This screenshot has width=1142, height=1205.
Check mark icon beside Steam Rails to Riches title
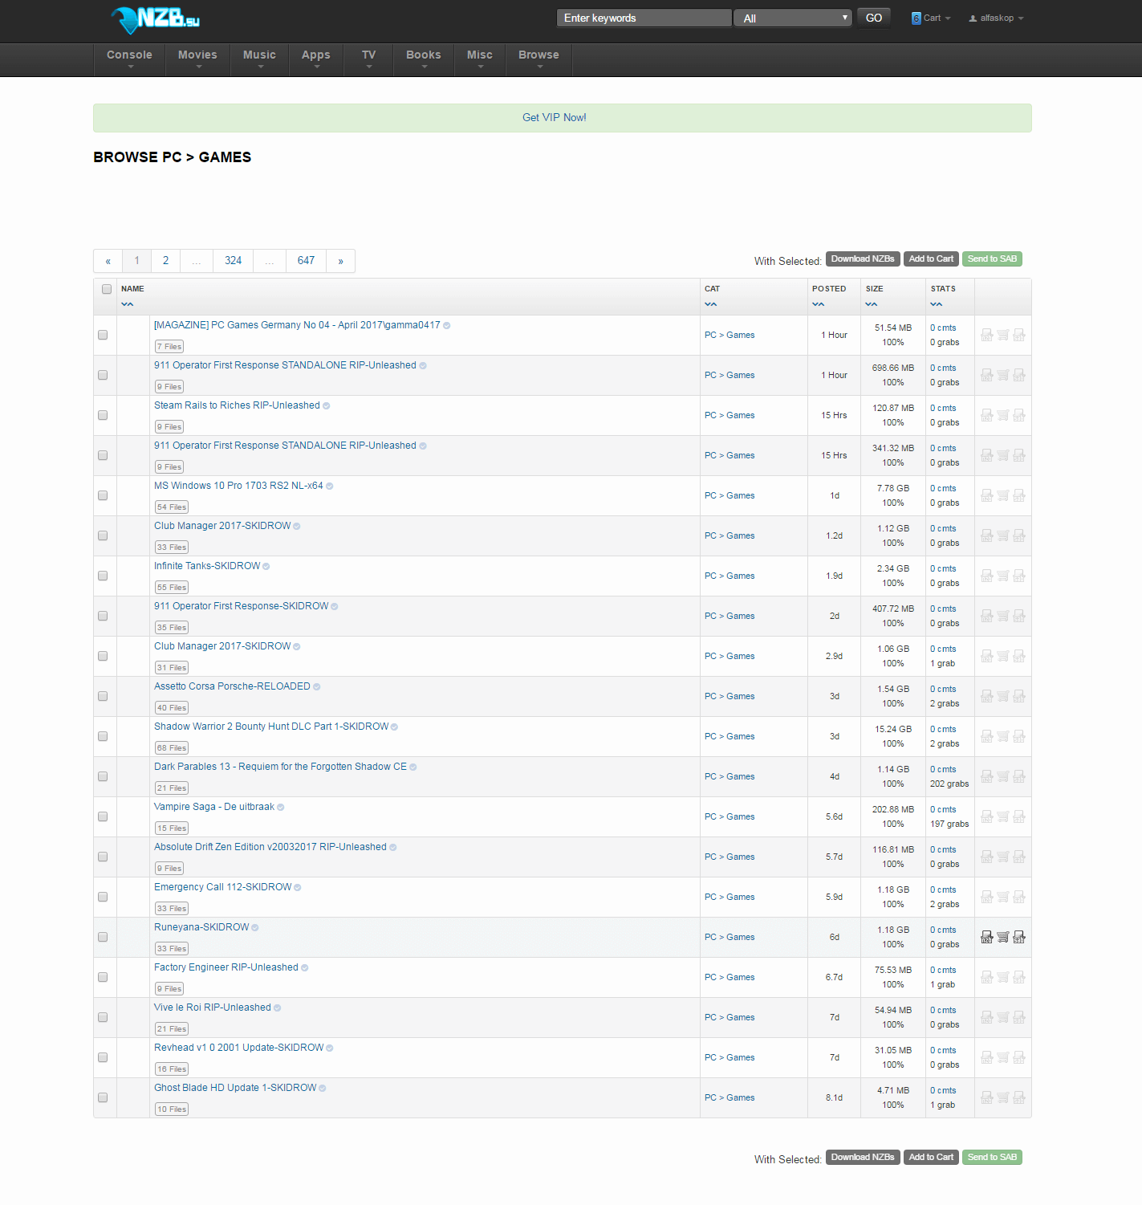point(327,406)
